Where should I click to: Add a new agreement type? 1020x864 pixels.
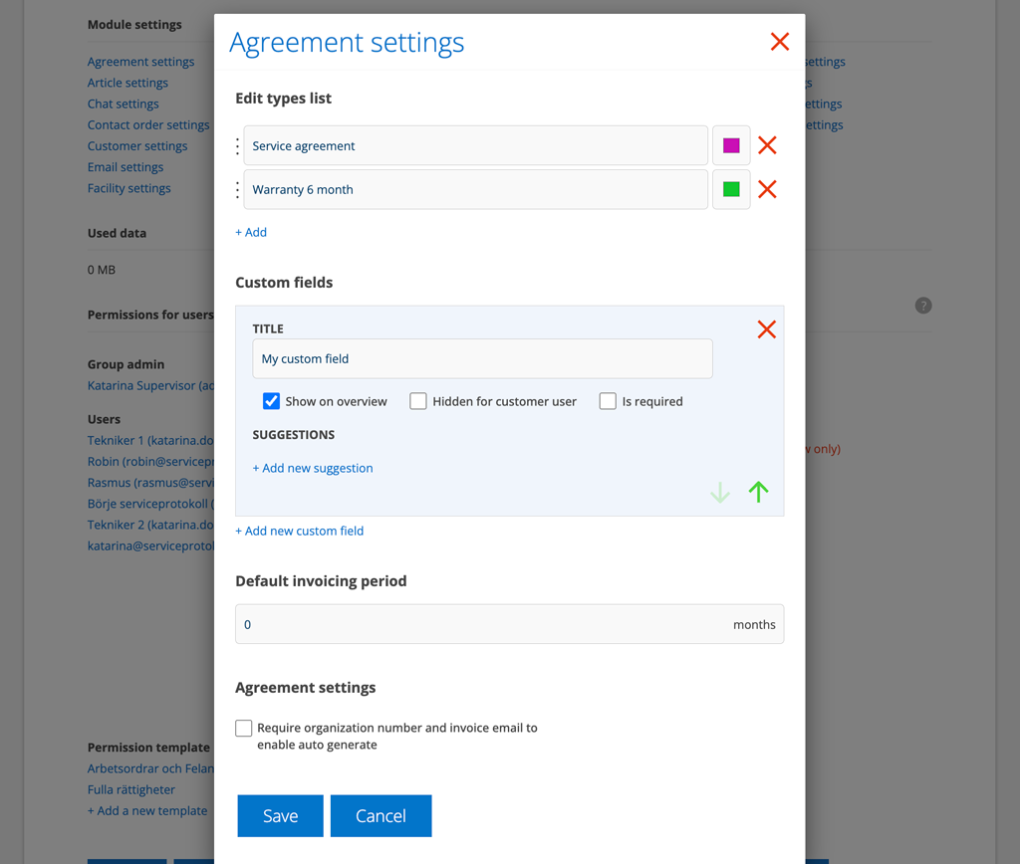(x=251, y=232)
